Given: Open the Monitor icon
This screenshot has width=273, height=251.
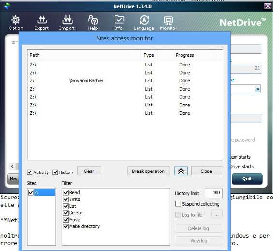Looking at the screenshot, I should (169, 23).
